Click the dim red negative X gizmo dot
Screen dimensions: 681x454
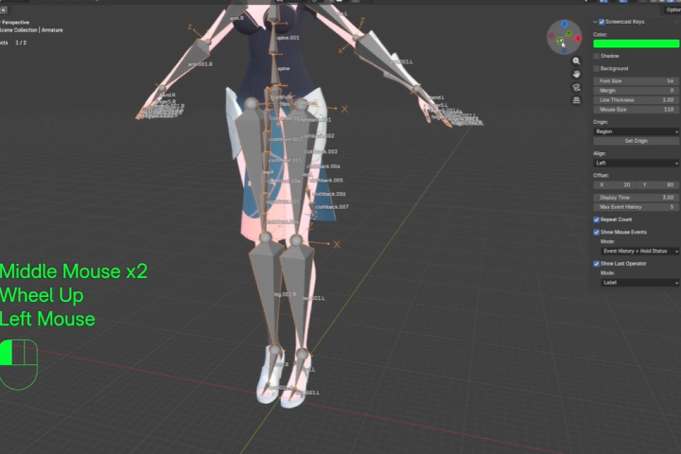[x=551, y=36]
